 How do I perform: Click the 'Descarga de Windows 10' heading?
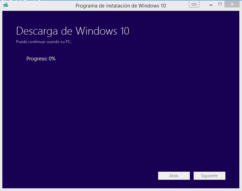(x=72, y=31)
